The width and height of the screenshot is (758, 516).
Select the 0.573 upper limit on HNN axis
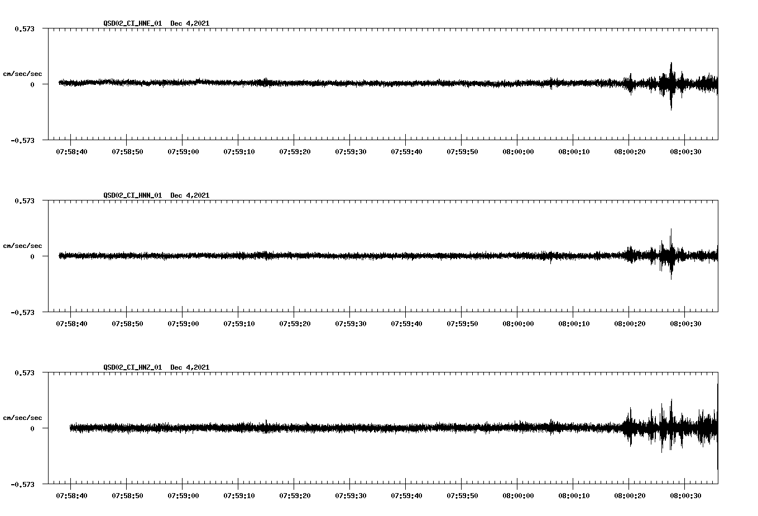pyautogui.click(x=25, y=200)
